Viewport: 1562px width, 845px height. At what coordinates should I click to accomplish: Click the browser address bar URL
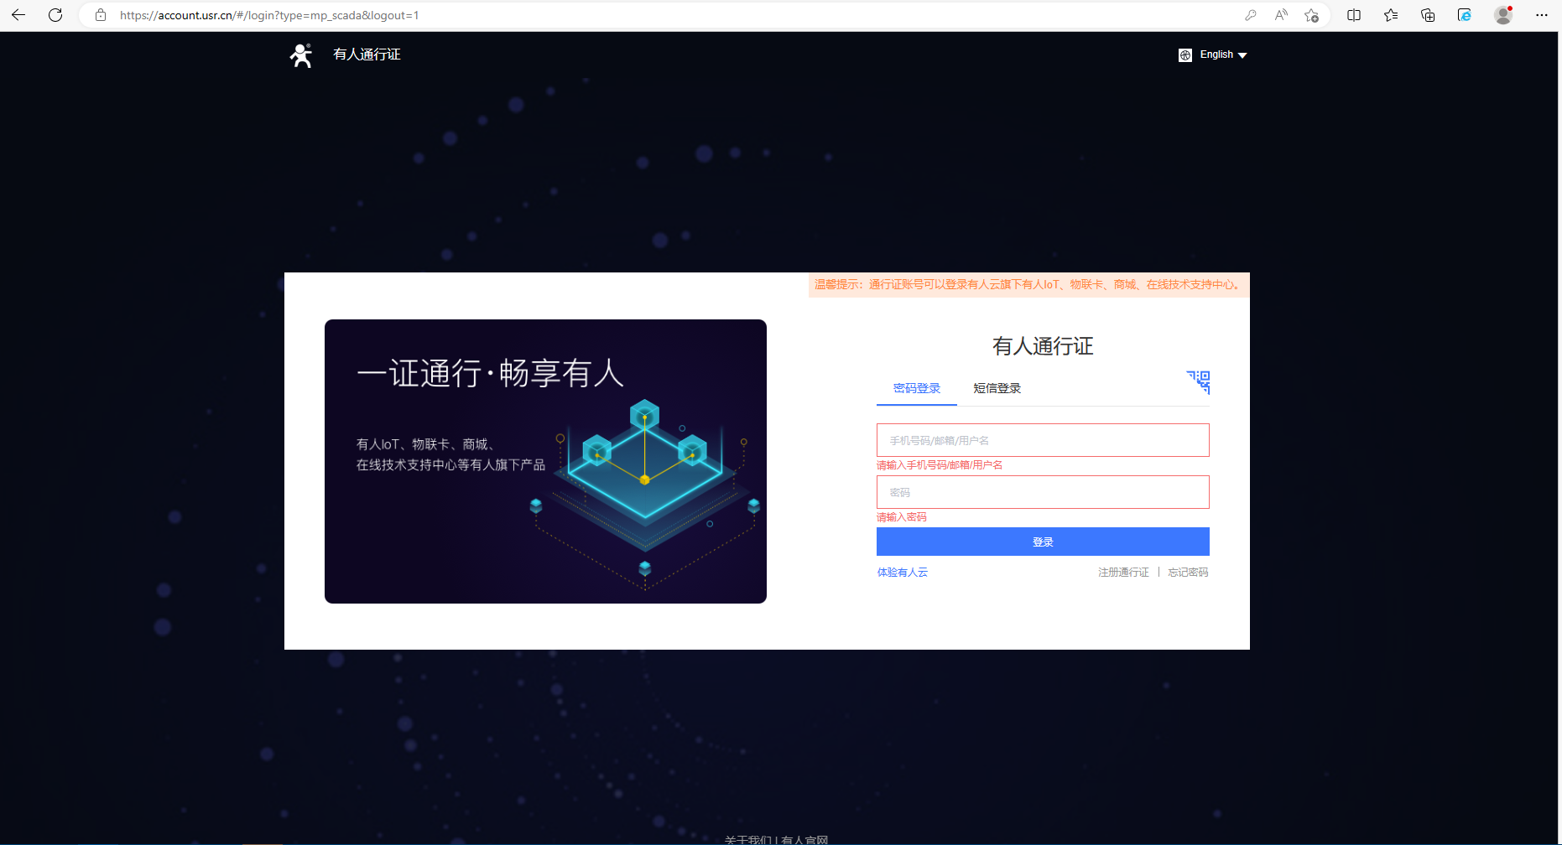(x=269, y=15)
